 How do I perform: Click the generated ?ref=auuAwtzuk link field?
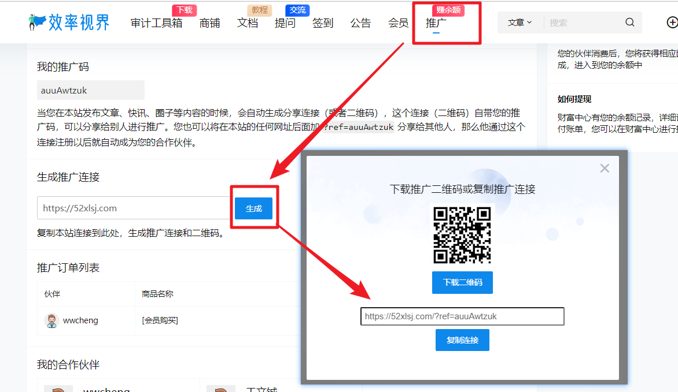(x=462, y=316)
